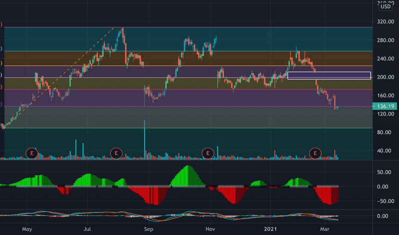Select the orange dashed trend line
Image resolution: width=399 pixels, height=235 pixels.
pos(59,78)
